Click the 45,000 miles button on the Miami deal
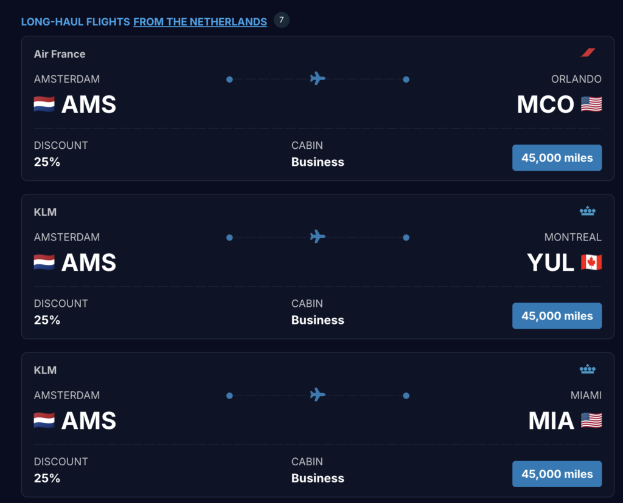 pyautogui.click(x=557, y=474)
